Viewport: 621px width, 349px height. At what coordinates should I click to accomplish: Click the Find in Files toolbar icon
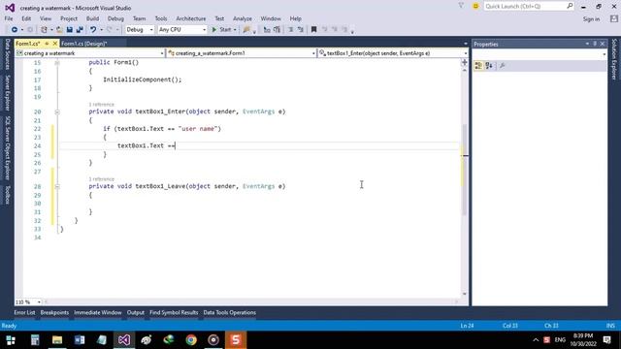[x=246, y=30]
